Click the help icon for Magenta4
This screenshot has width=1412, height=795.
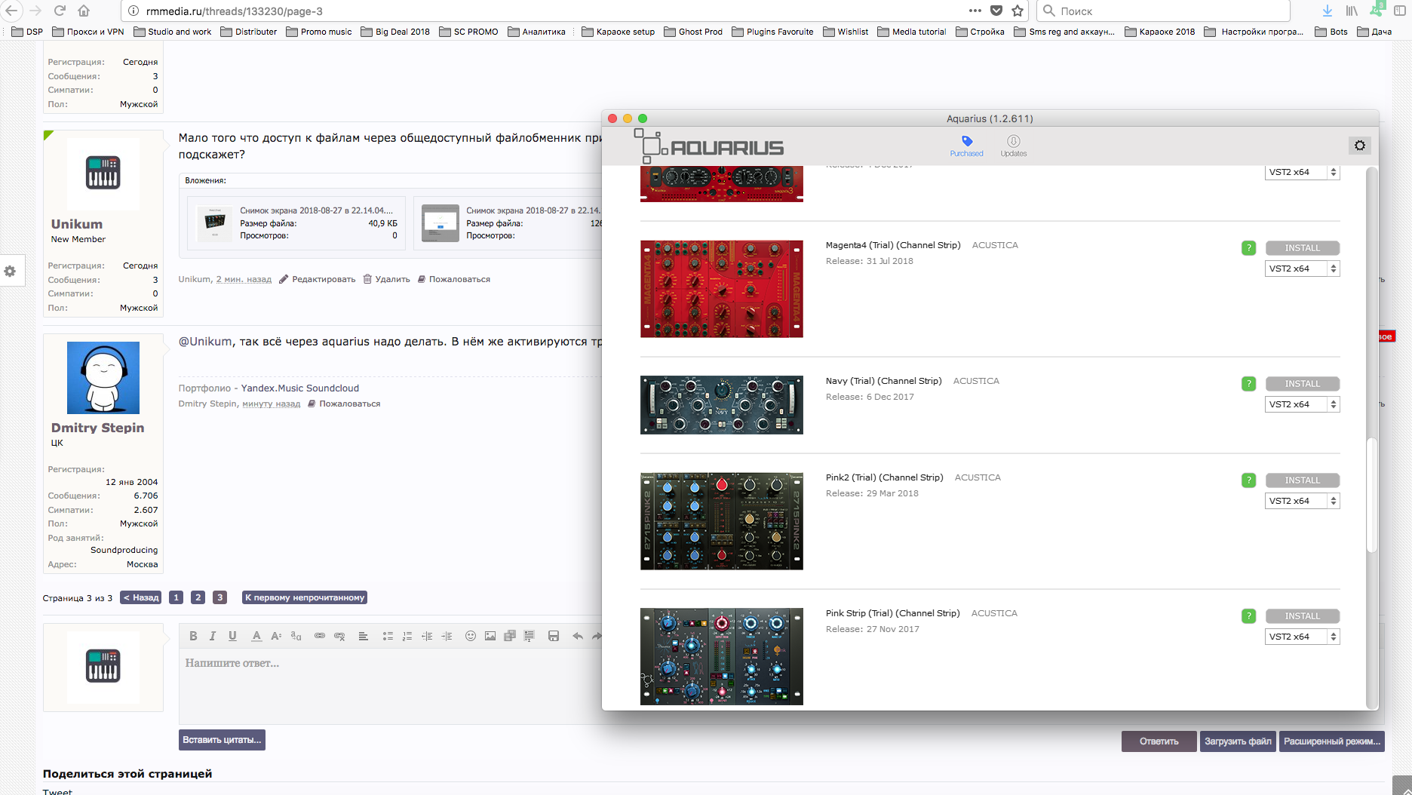pos(1248,248)
